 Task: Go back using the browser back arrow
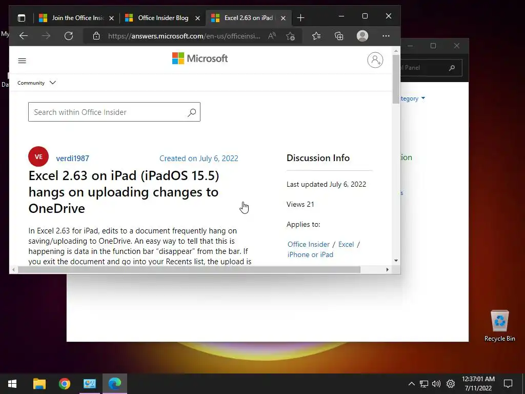pos(24,36)
